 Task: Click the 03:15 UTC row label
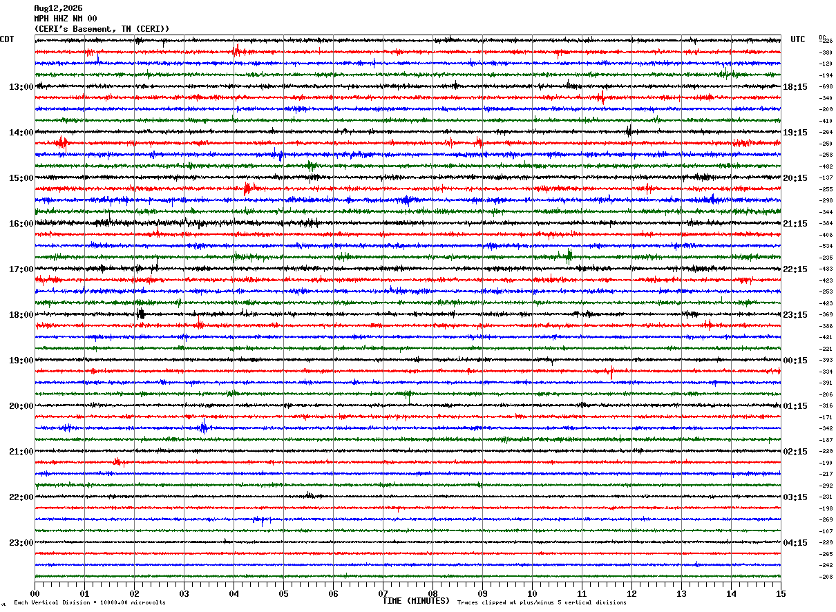click(x=795, y=497)
